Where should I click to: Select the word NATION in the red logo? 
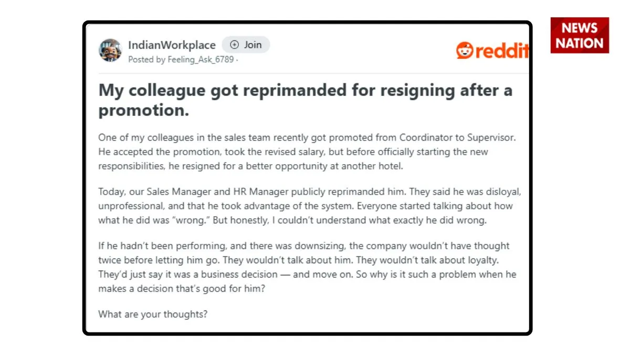580,43
